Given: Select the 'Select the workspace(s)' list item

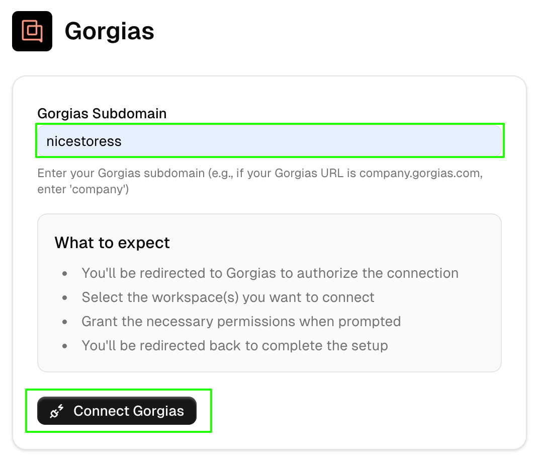Looking at the screenshot, I should click(x=228, y=297).
